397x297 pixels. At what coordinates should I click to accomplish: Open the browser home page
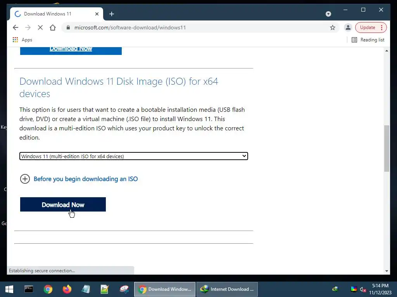pos(53,27)
